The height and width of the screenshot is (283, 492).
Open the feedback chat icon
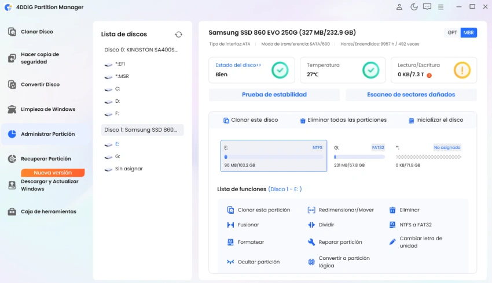[427, 7]
